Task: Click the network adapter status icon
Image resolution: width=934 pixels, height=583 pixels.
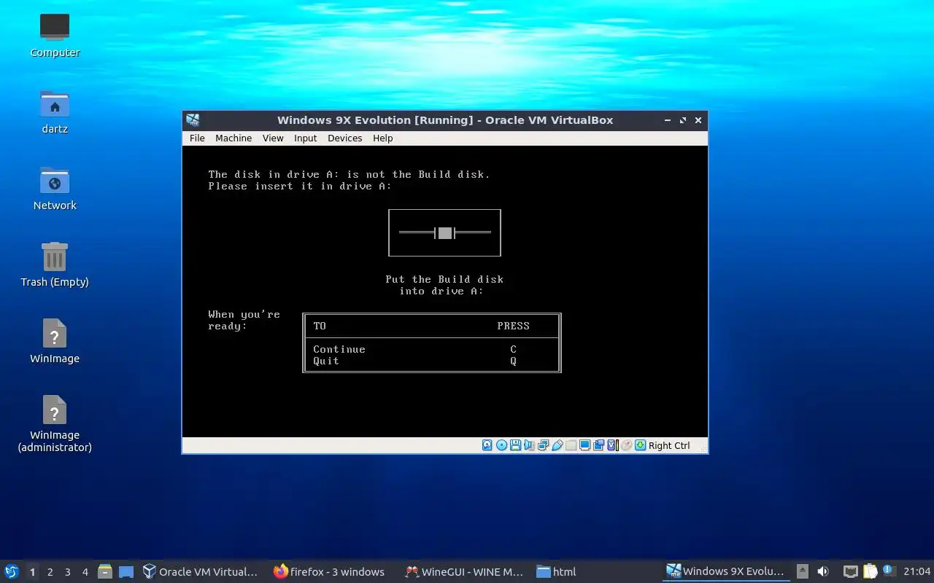Action: click(543, 445)
